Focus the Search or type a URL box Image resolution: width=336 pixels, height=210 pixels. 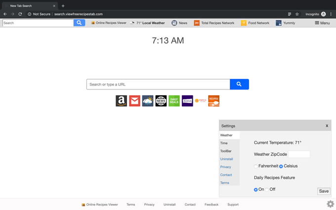[x=158, y=84]
